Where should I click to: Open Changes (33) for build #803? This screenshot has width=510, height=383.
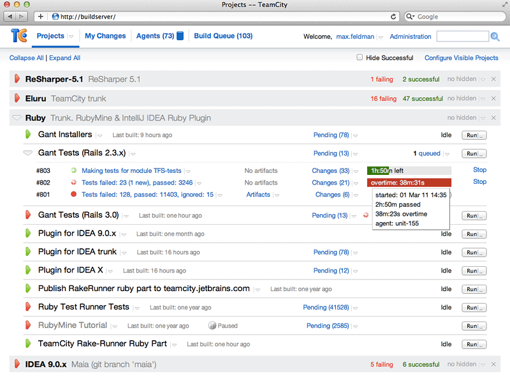[331, 170]
